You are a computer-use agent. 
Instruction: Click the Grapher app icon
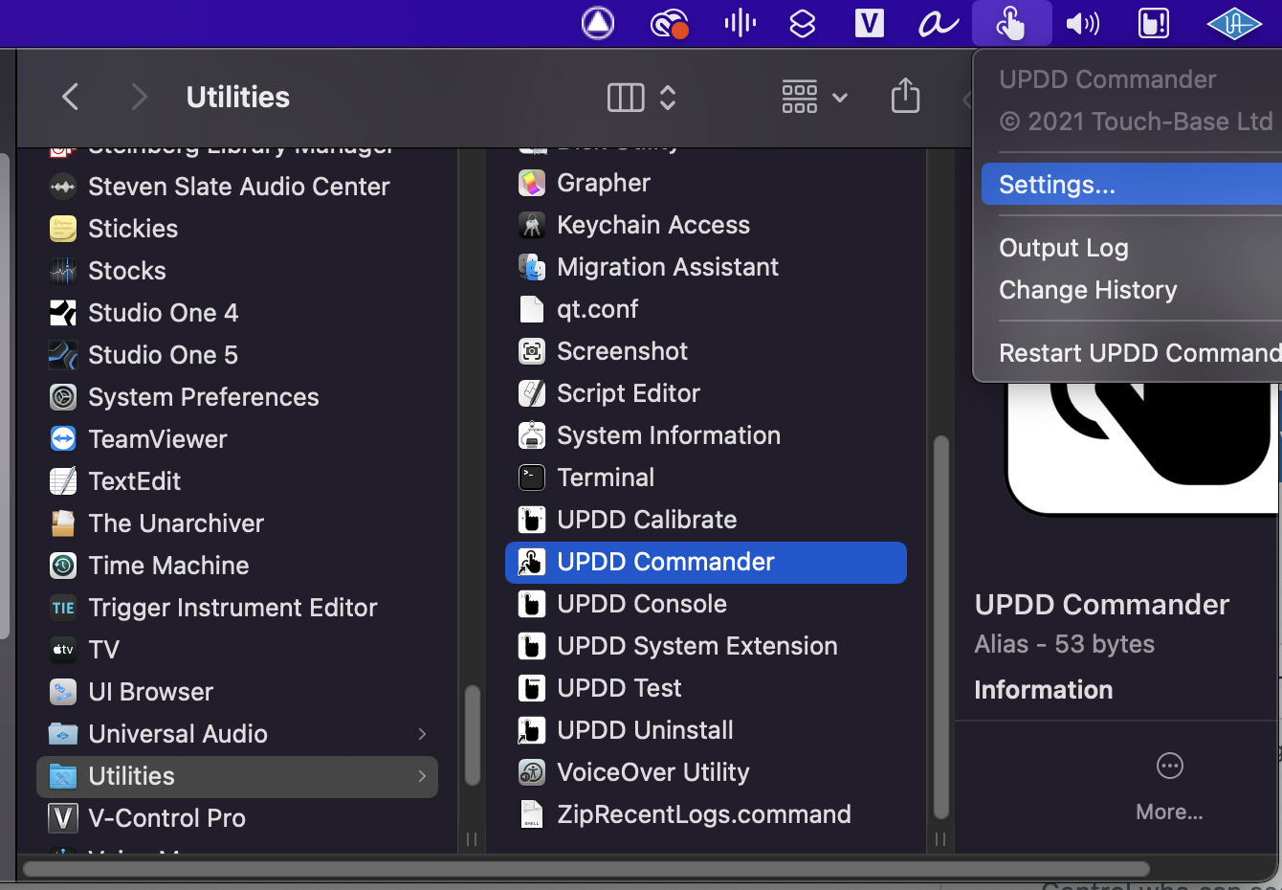(532, 183)
